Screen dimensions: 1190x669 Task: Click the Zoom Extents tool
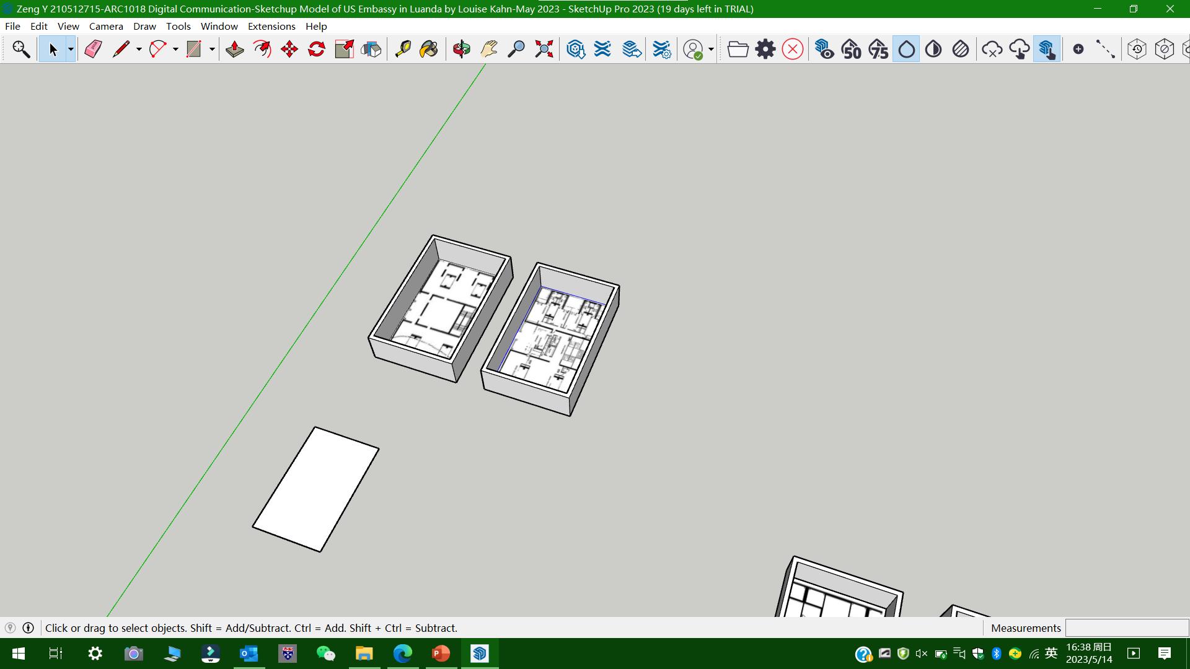544,49
